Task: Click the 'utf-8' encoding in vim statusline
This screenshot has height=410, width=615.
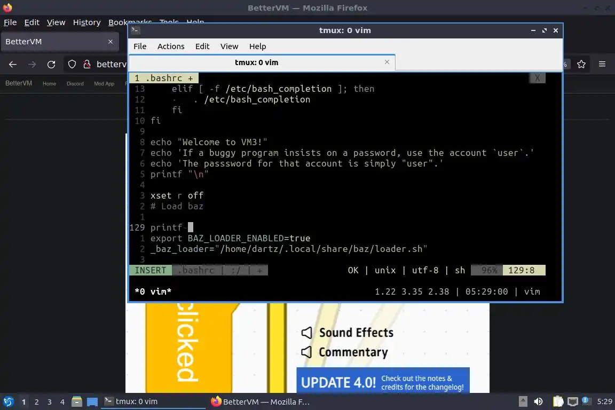Action: tap(425, 270)
